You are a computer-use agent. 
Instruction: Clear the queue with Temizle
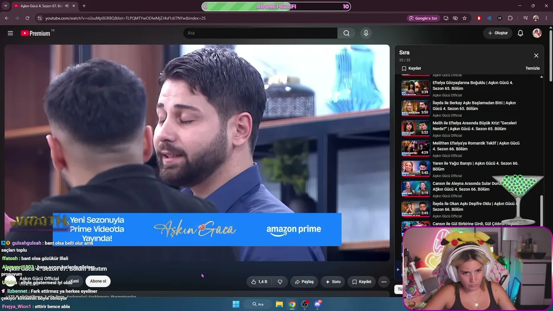click(x=532, y=68)
